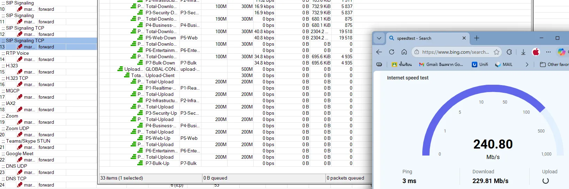Open the browser downloads panel

pyautogui.click(x=523, y=52)
